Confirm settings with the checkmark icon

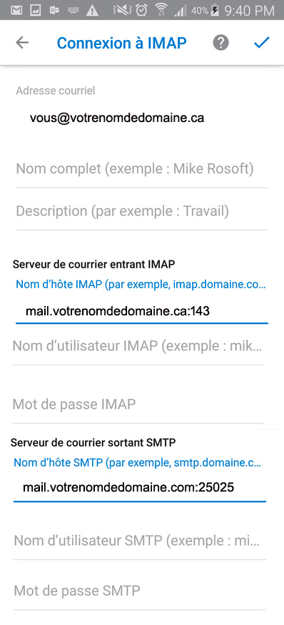[262, 42]
